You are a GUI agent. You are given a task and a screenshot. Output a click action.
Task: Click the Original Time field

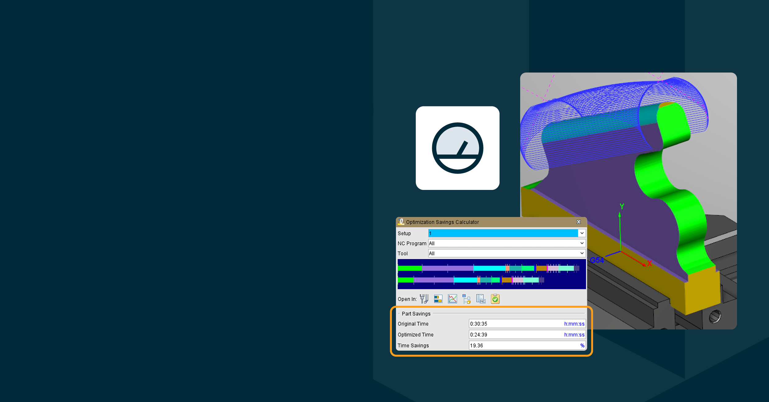[x=527, y=324]
